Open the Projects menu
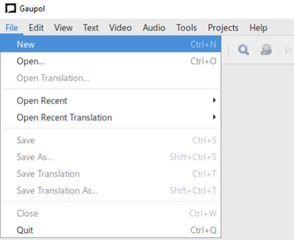294x240 pixels. [223, 28]
